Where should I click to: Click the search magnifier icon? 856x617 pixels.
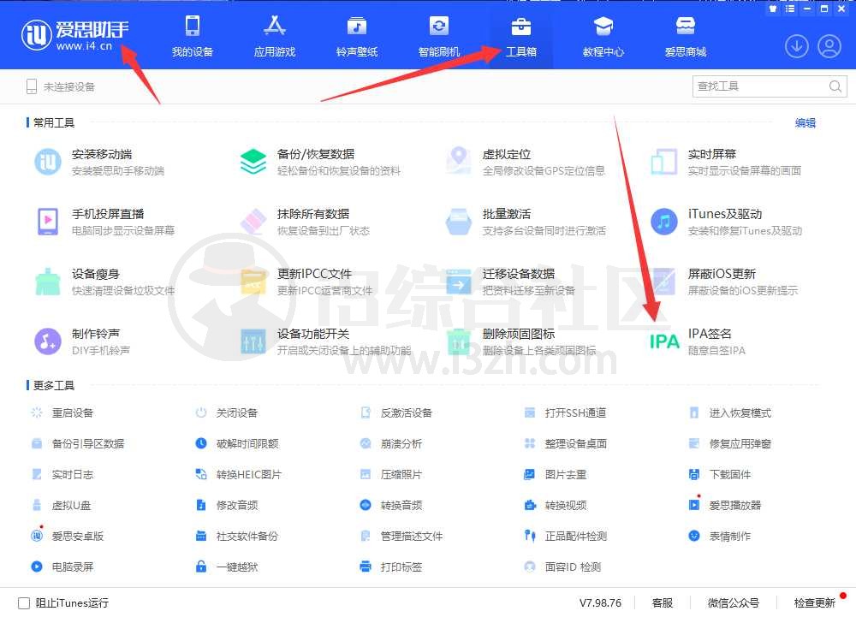point(835,86)
